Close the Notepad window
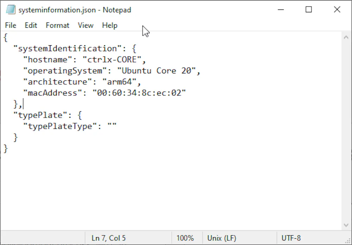352x245 pixels. [x=337, y=9]
